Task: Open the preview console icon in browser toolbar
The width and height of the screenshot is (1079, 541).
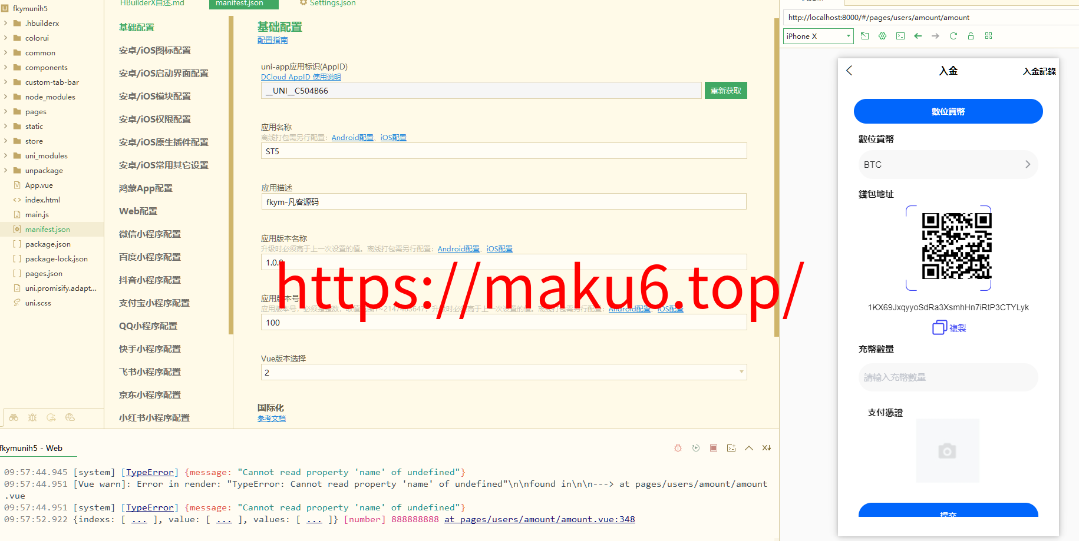Action: (900, 36)
